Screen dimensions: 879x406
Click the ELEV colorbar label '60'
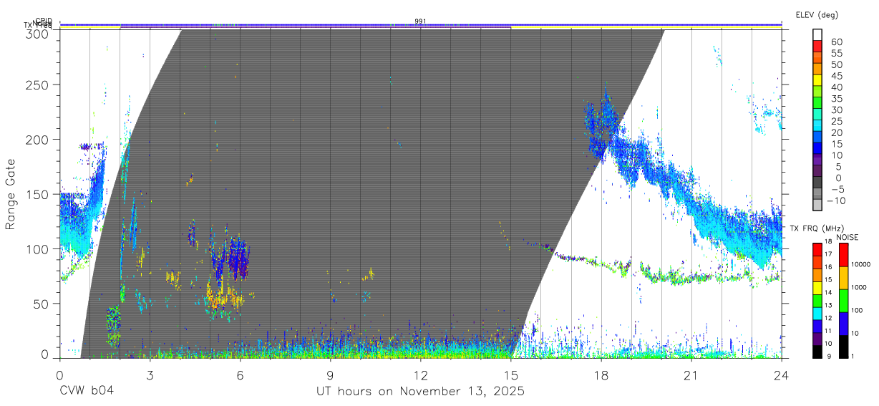tap(836, 42)
